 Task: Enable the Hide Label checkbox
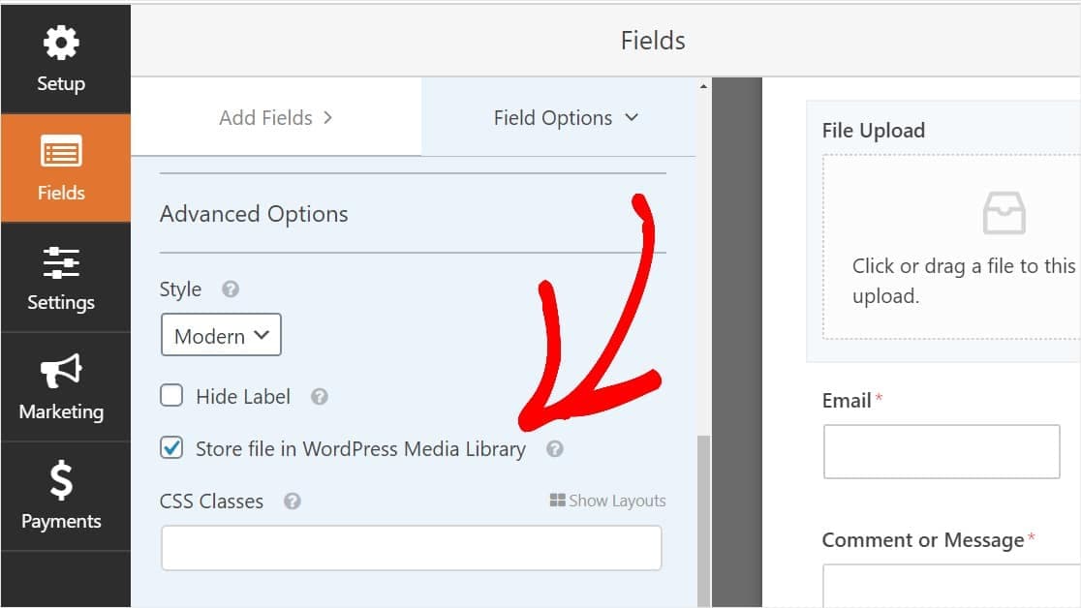point(171,395)
